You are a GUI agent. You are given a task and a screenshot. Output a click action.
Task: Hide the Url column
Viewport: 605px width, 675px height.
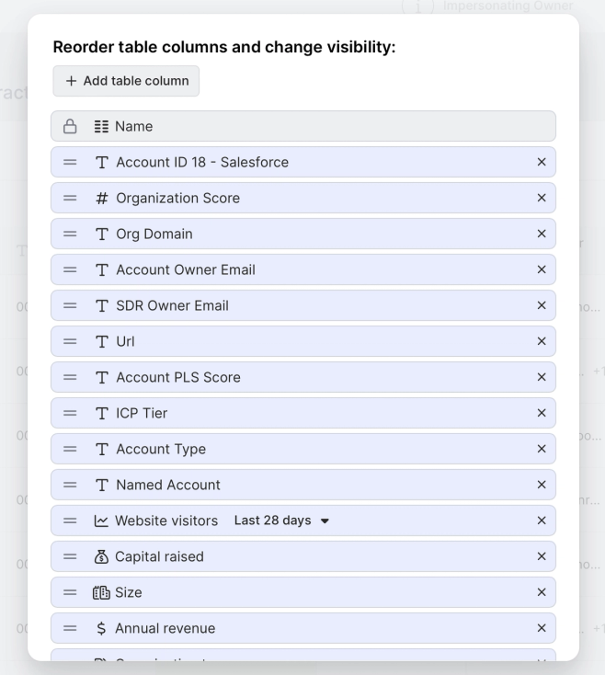coord(542,341)
